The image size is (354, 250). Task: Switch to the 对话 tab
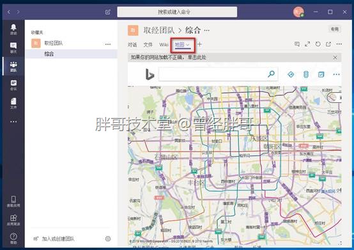pos(132,45)
